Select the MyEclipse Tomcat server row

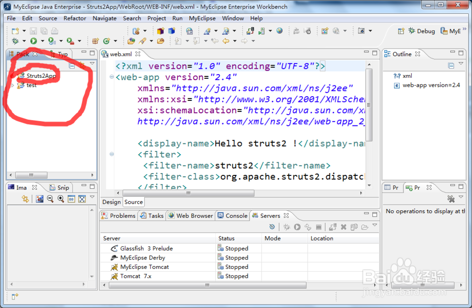pyautogui.click(x=239, y=267)
